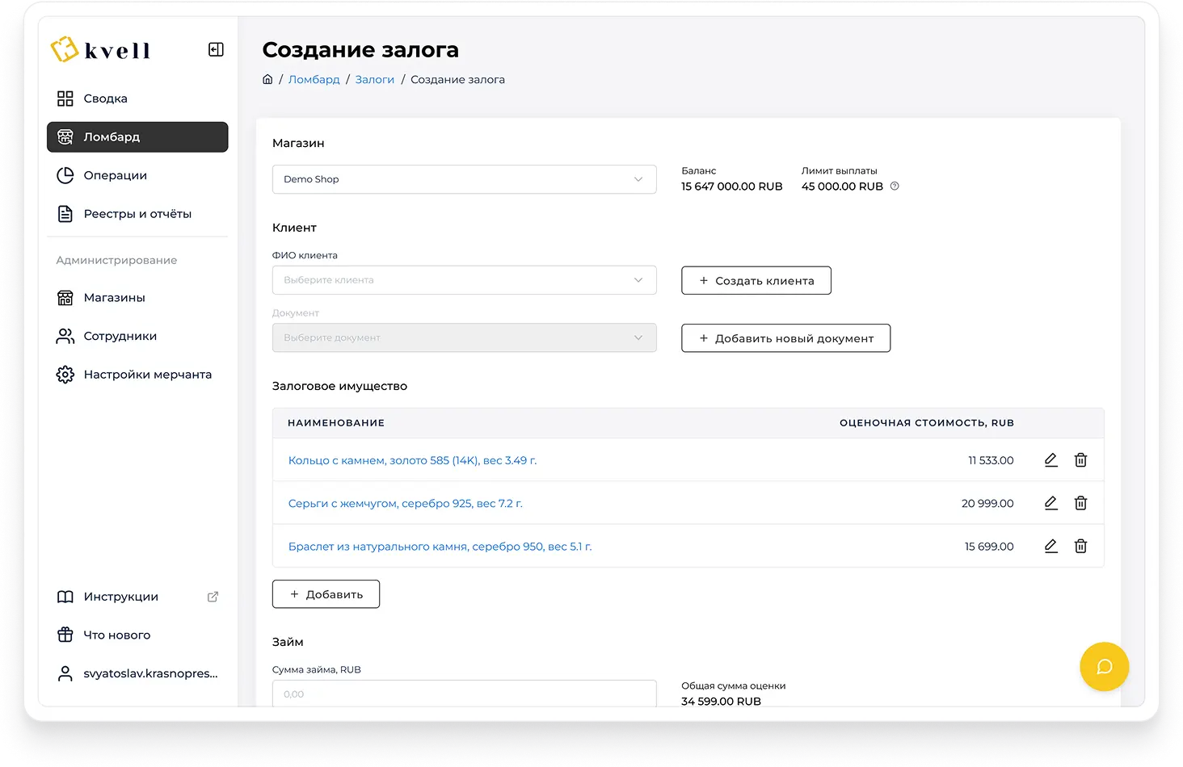
Task: Edit the Браслет из натурального камня item
Action: click(x=1050, y=547)
